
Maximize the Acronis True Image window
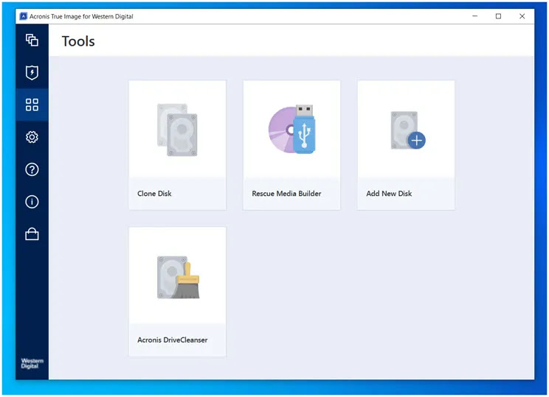pyautogui.click(x=498, y=16)
